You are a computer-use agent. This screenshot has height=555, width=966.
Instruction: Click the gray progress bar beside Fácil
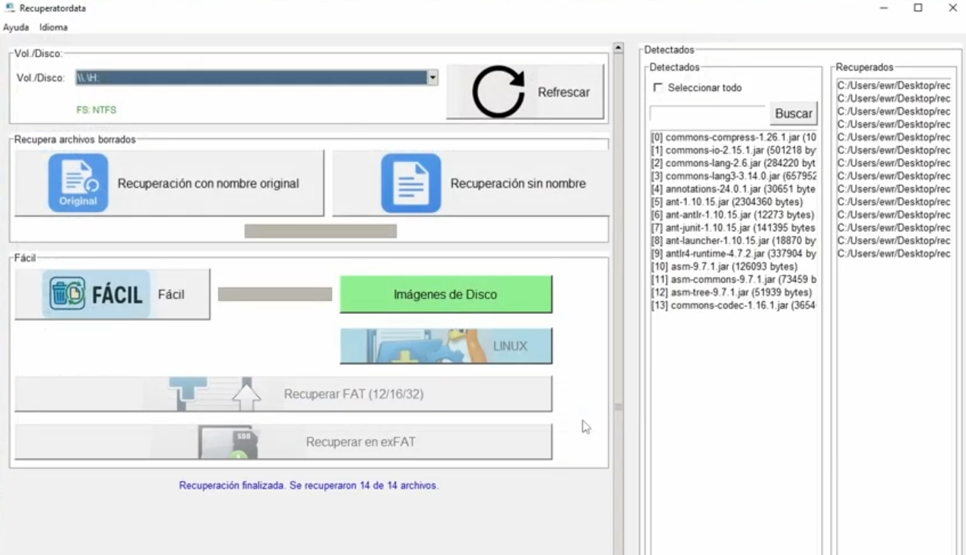point(274,294)
